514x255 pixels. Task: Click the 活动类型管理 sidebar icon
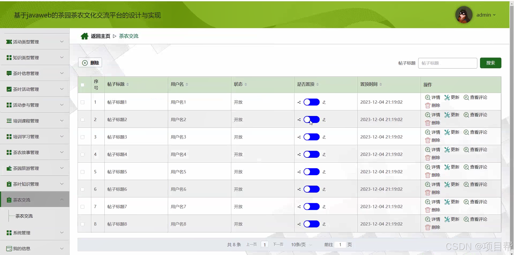click(x=9, y=42)
